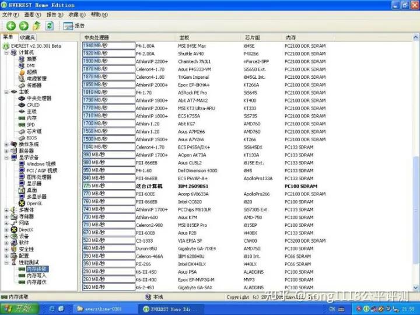
Task: Expand the 多媒体 tree node
Action: 6,210
